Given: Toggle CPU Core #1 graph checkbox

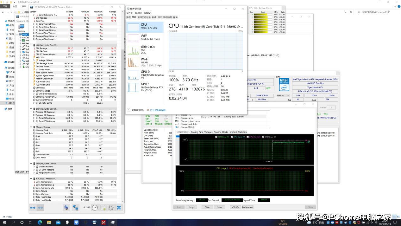Looking at the screenshot, I should pos(216,137).
